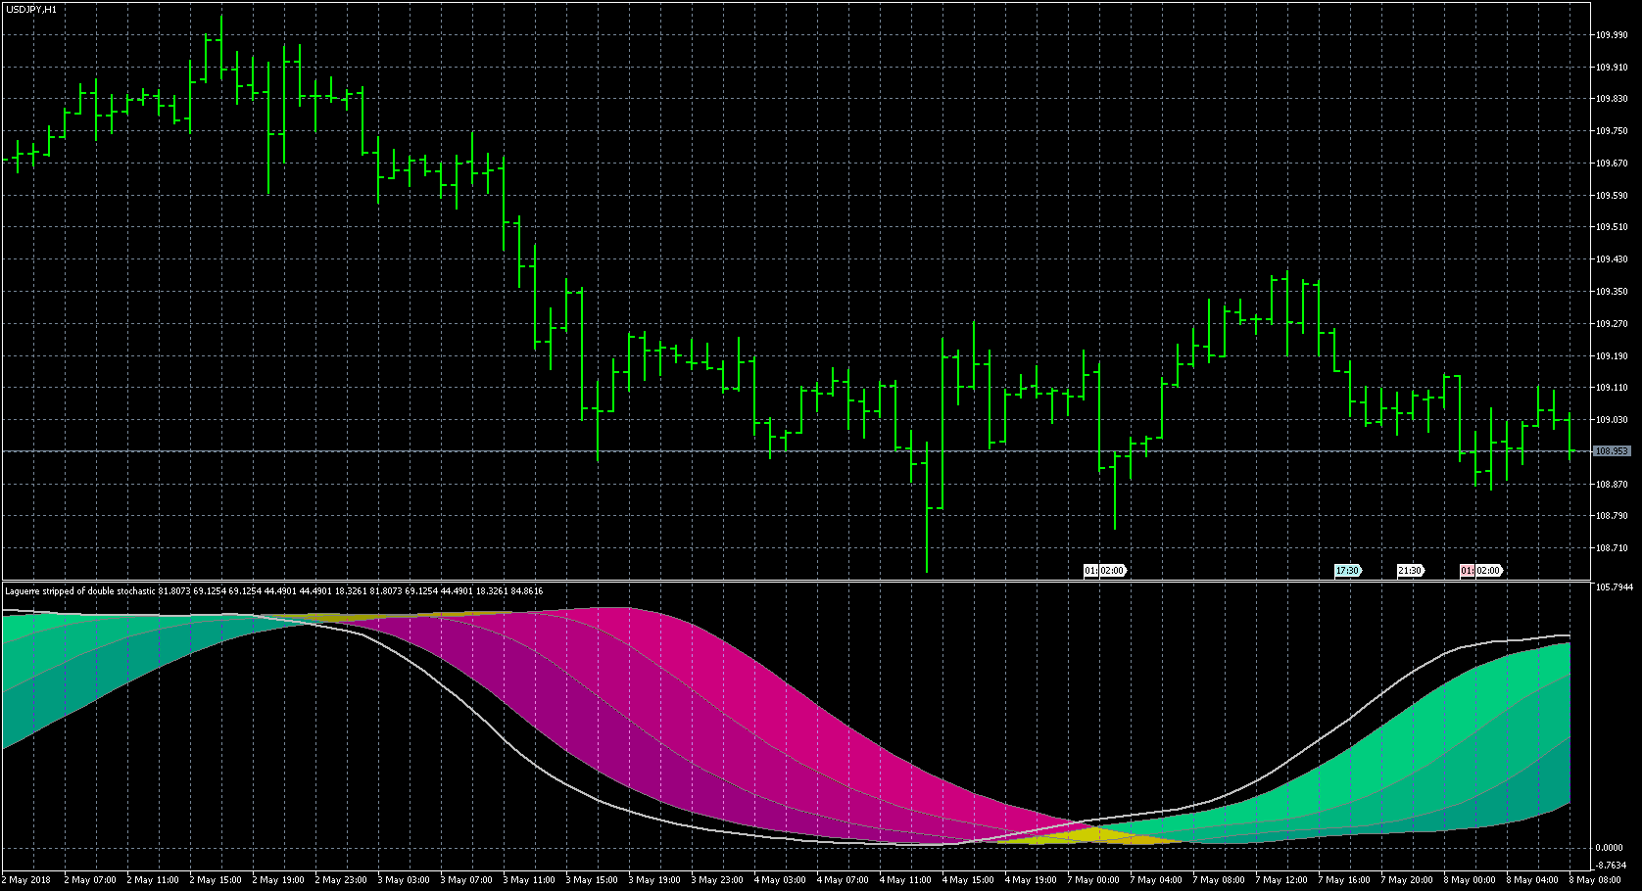The image size is (1642, 891).
Task: Click the indicator scale value 0.0000
Action: click(1610, 848)
